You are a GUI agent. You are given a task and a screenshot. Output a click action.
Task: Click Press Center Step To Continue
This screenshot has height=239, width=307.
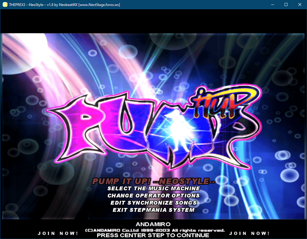[x=153, y=235]
